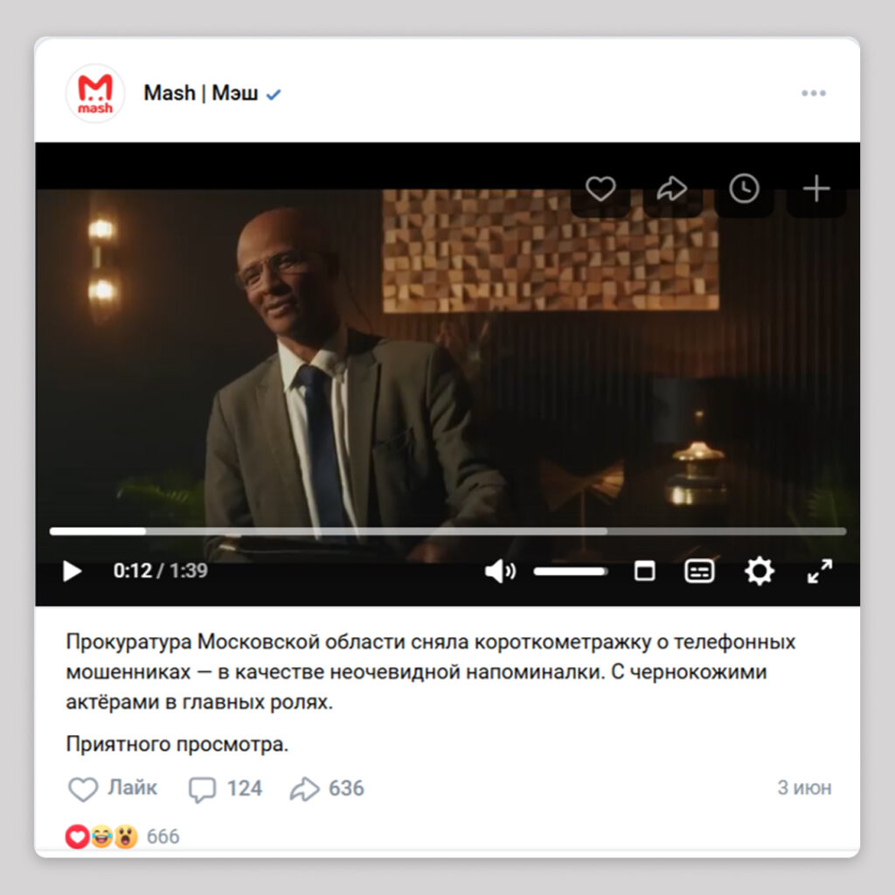Share the post with 636 reposts

coord(327,789)
